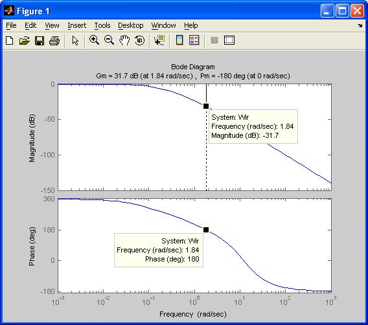Click the New Figure toolbar icon
Image resolution: width=368 pixels, height=325 pixels.
(x=9, y=41)
